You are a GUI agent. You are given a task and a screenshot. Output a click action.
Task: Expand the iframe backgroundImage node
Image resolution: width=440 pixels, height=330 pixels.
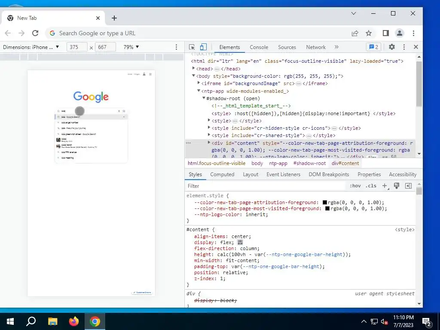tap(199, 83)
